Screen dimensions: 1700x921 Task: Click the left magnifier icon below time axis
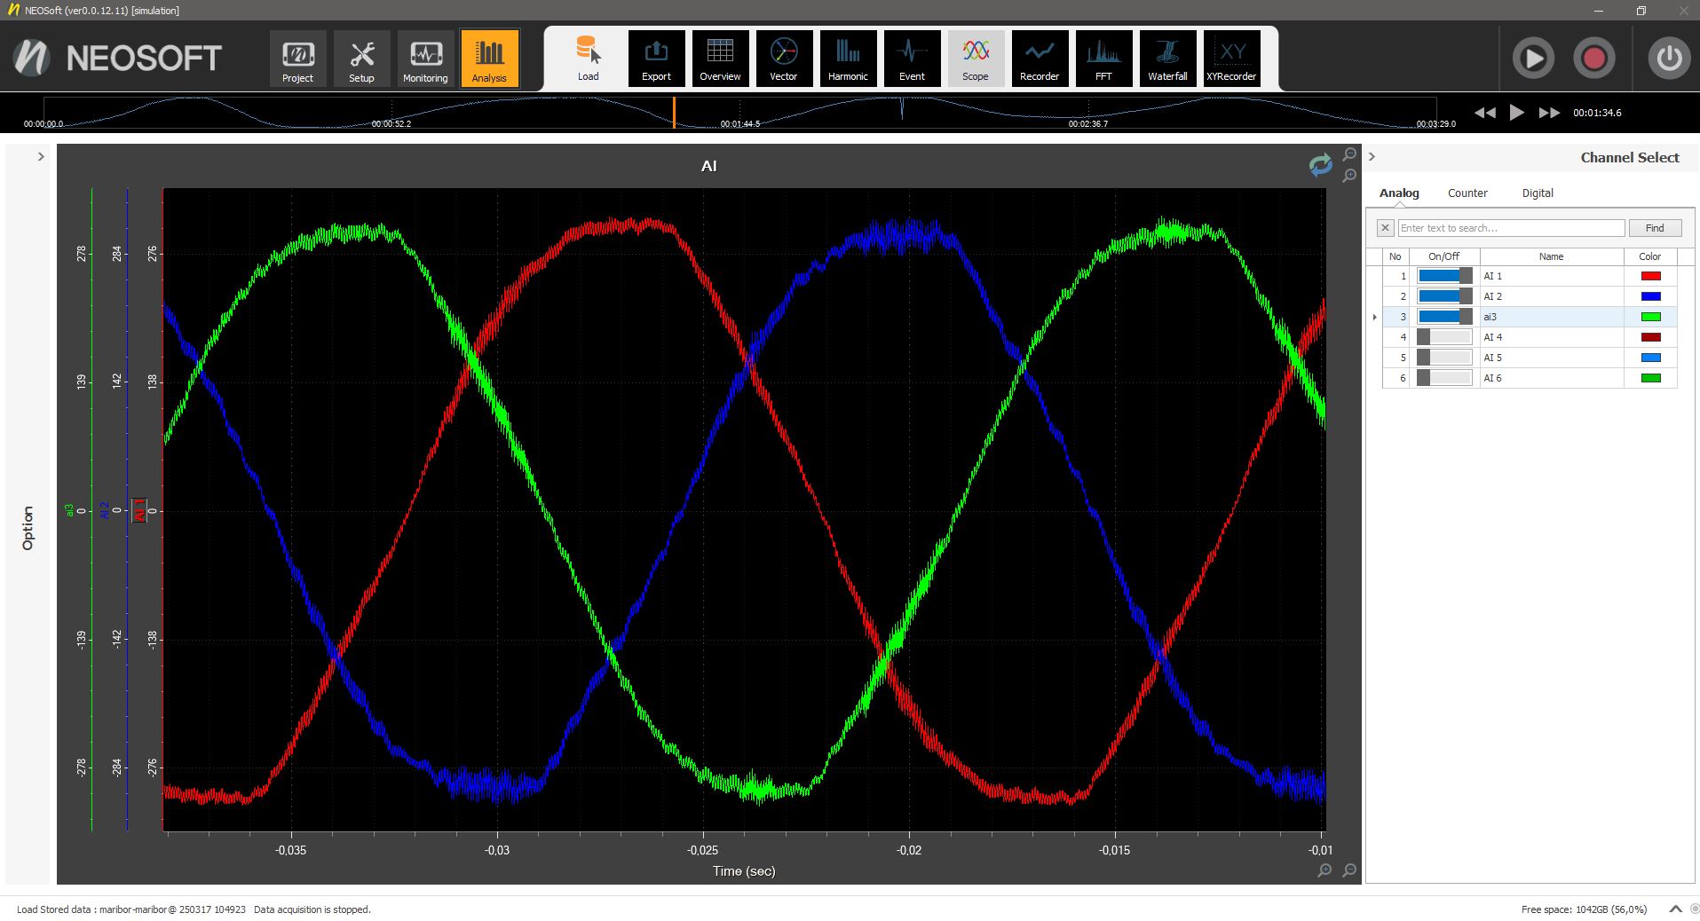(x=1324, y=870)
